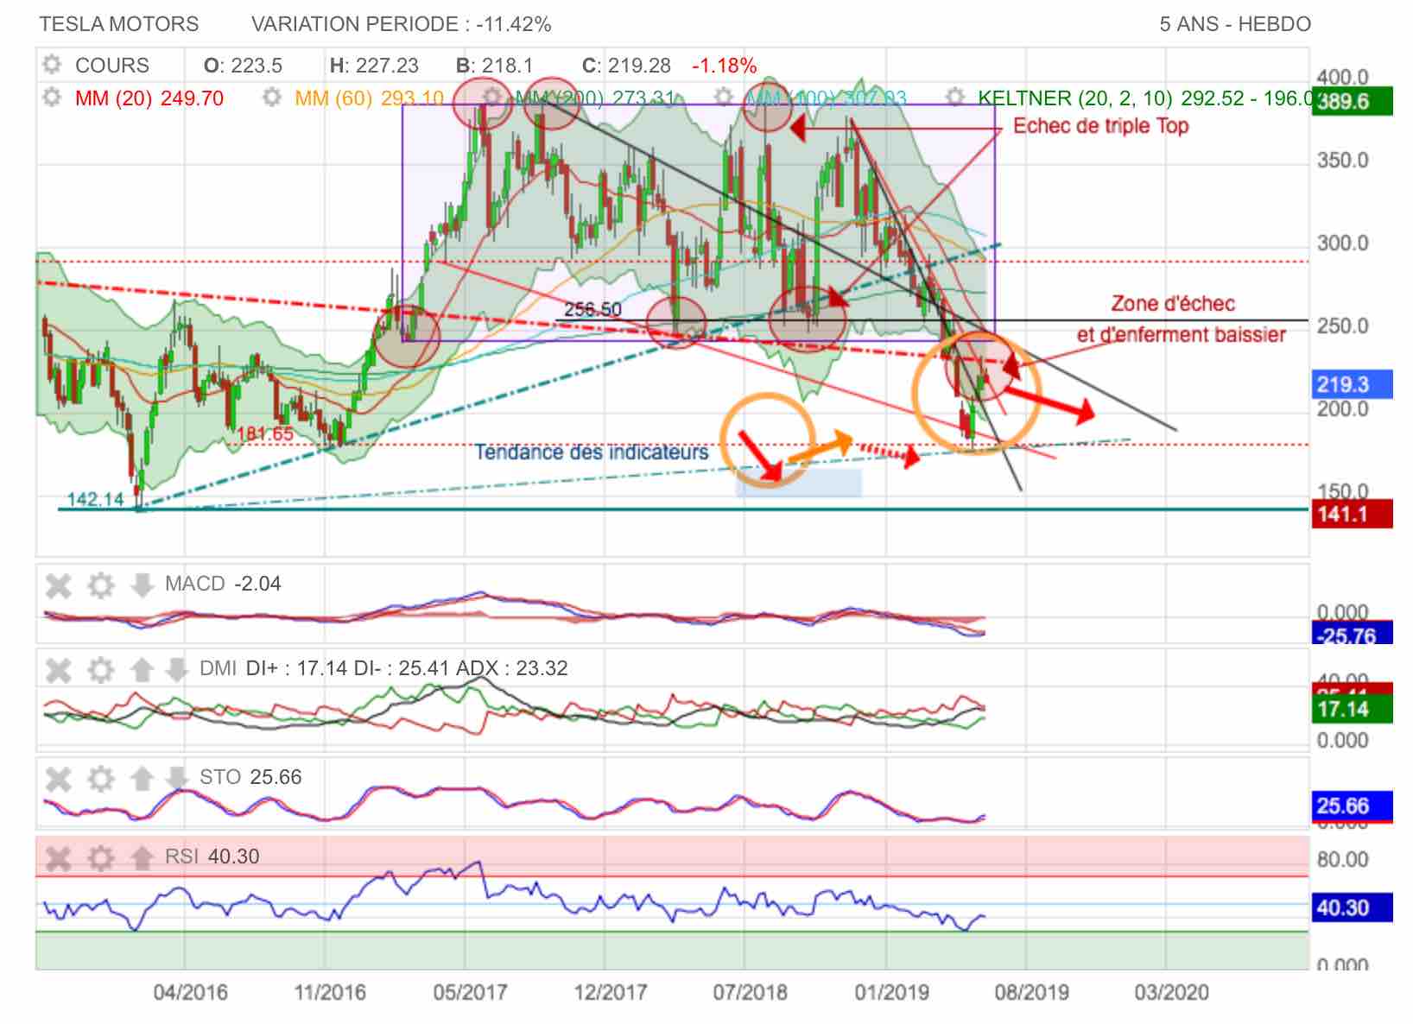Click the MACD -2.04 label
Viewport: 1413px width, 1024px height.
(x=223, y=585)
